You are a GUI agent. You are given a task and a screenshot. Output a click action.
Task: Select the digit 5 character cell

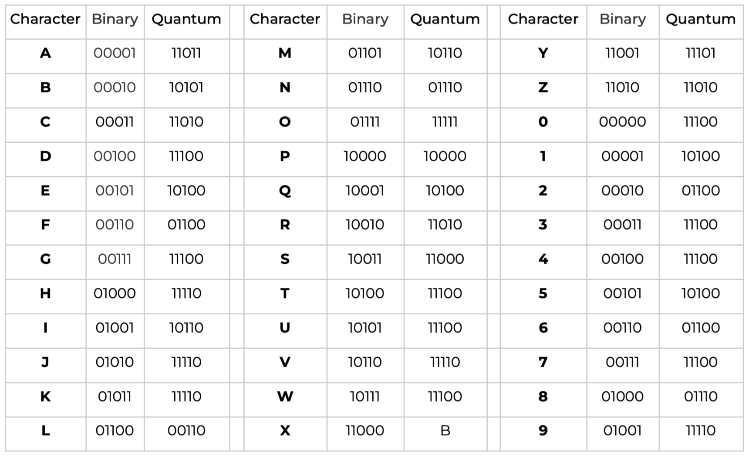point(543,293)
